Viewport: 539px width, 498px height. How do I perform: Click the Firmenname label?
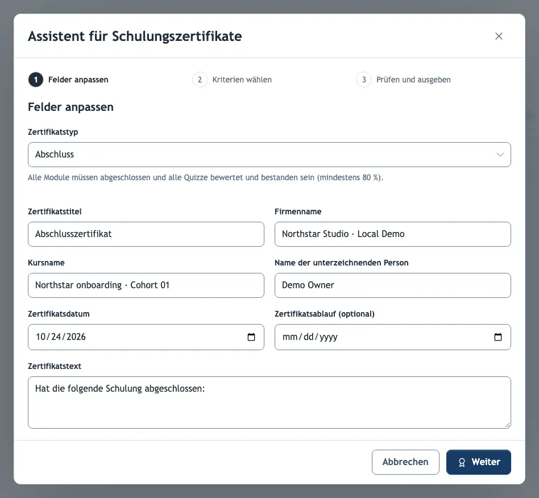(298, 211)
